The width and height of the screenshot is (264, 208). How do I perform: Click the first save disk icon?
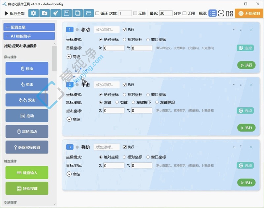click(67, 13)
